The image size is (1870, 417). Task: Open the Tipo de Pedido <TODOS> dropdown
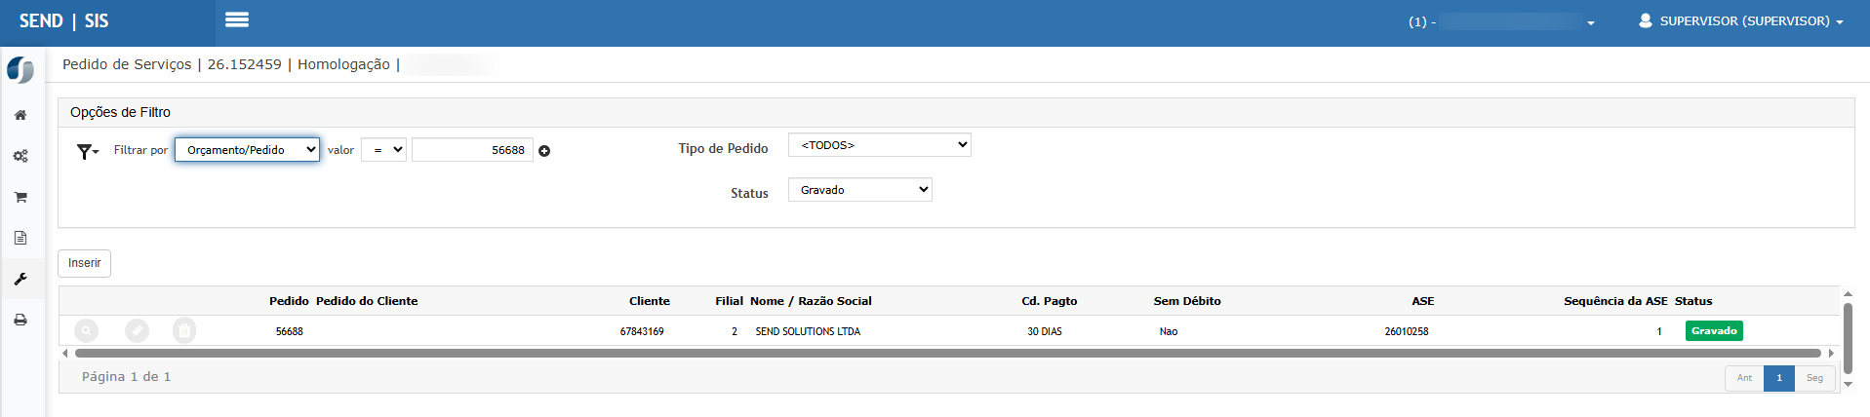coord(880,145)
